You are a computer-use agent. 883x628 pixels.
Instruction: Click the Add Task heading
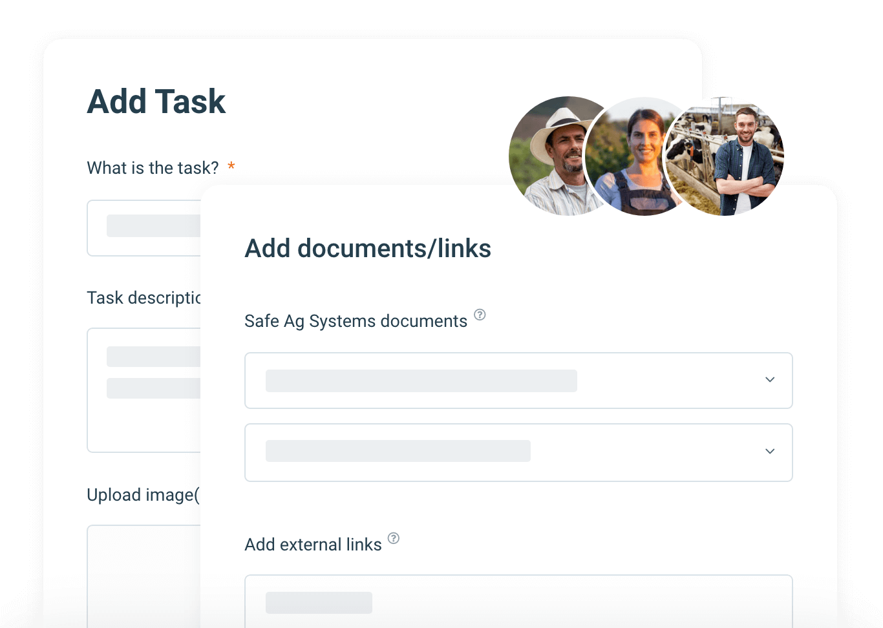[x=156, y=102]
